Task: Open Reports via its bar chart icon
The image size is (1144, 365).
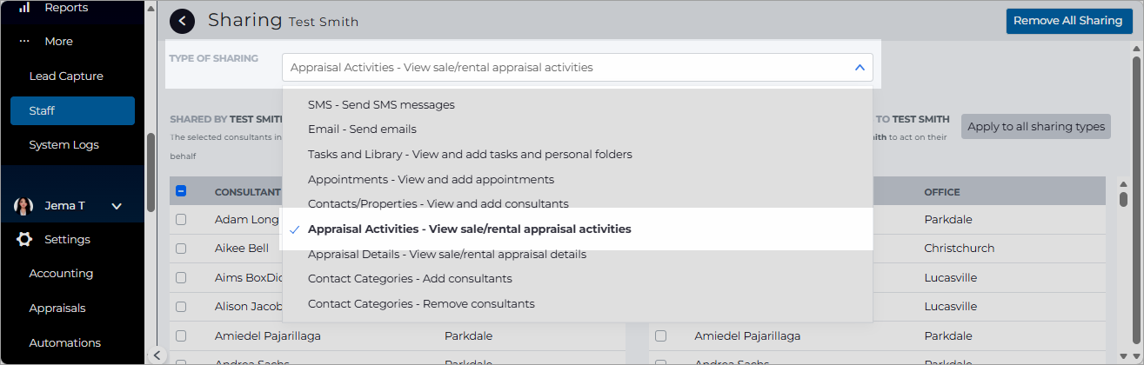Action: (24, 7)
